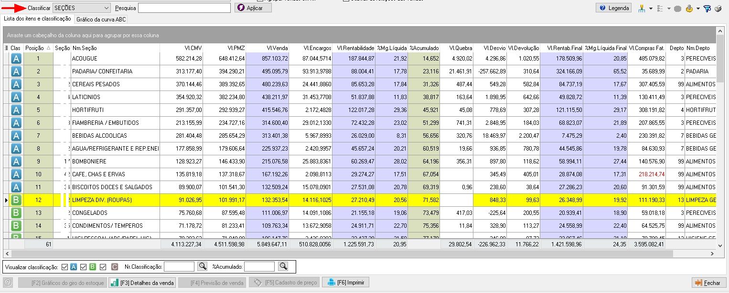Switch to Gráfico da curva ABC tab

coord(101,20)
